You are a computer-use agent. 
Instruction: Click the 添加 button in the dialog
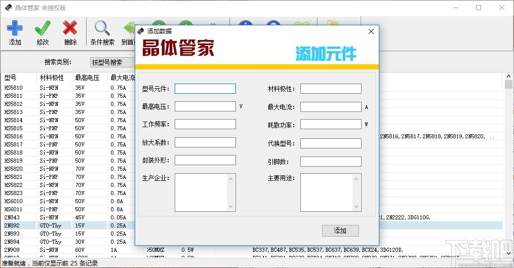340,231
